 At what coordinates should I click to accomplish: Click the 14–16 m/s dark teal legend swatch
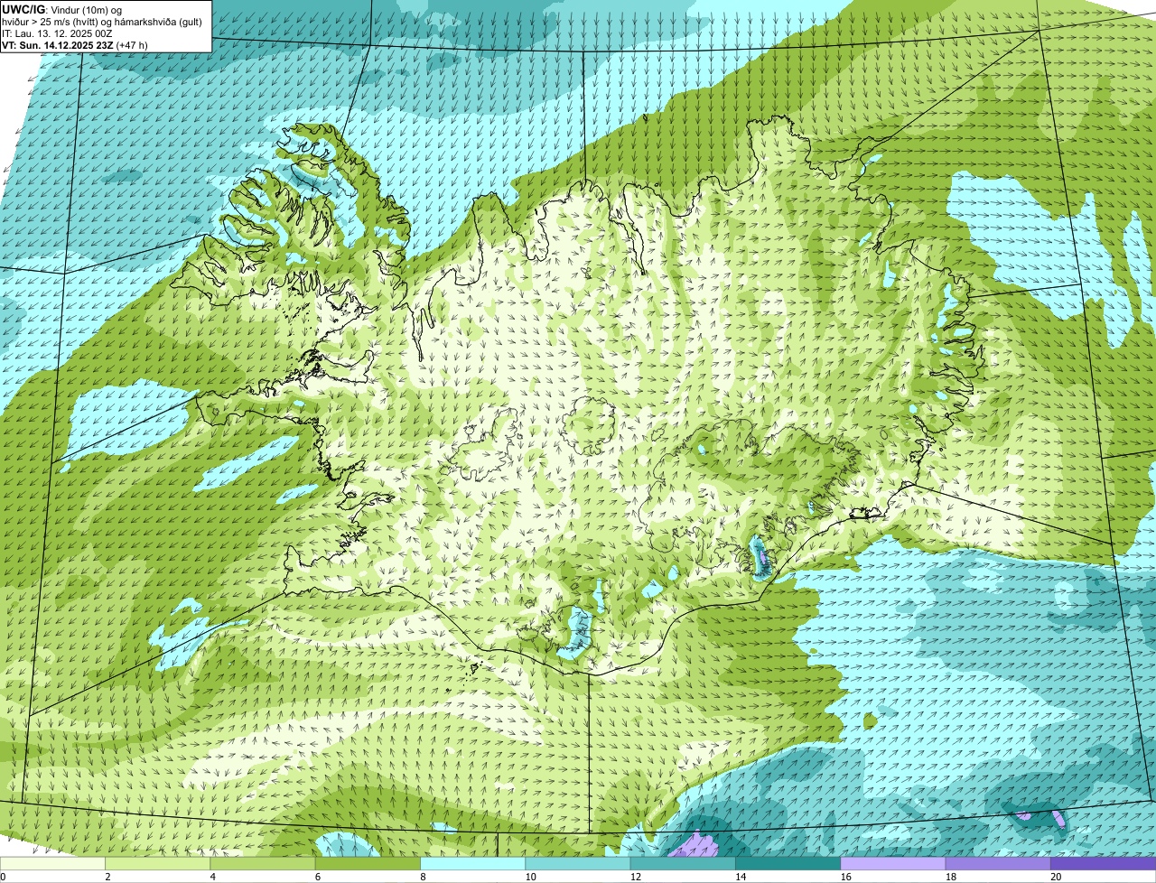pos(788,864)
